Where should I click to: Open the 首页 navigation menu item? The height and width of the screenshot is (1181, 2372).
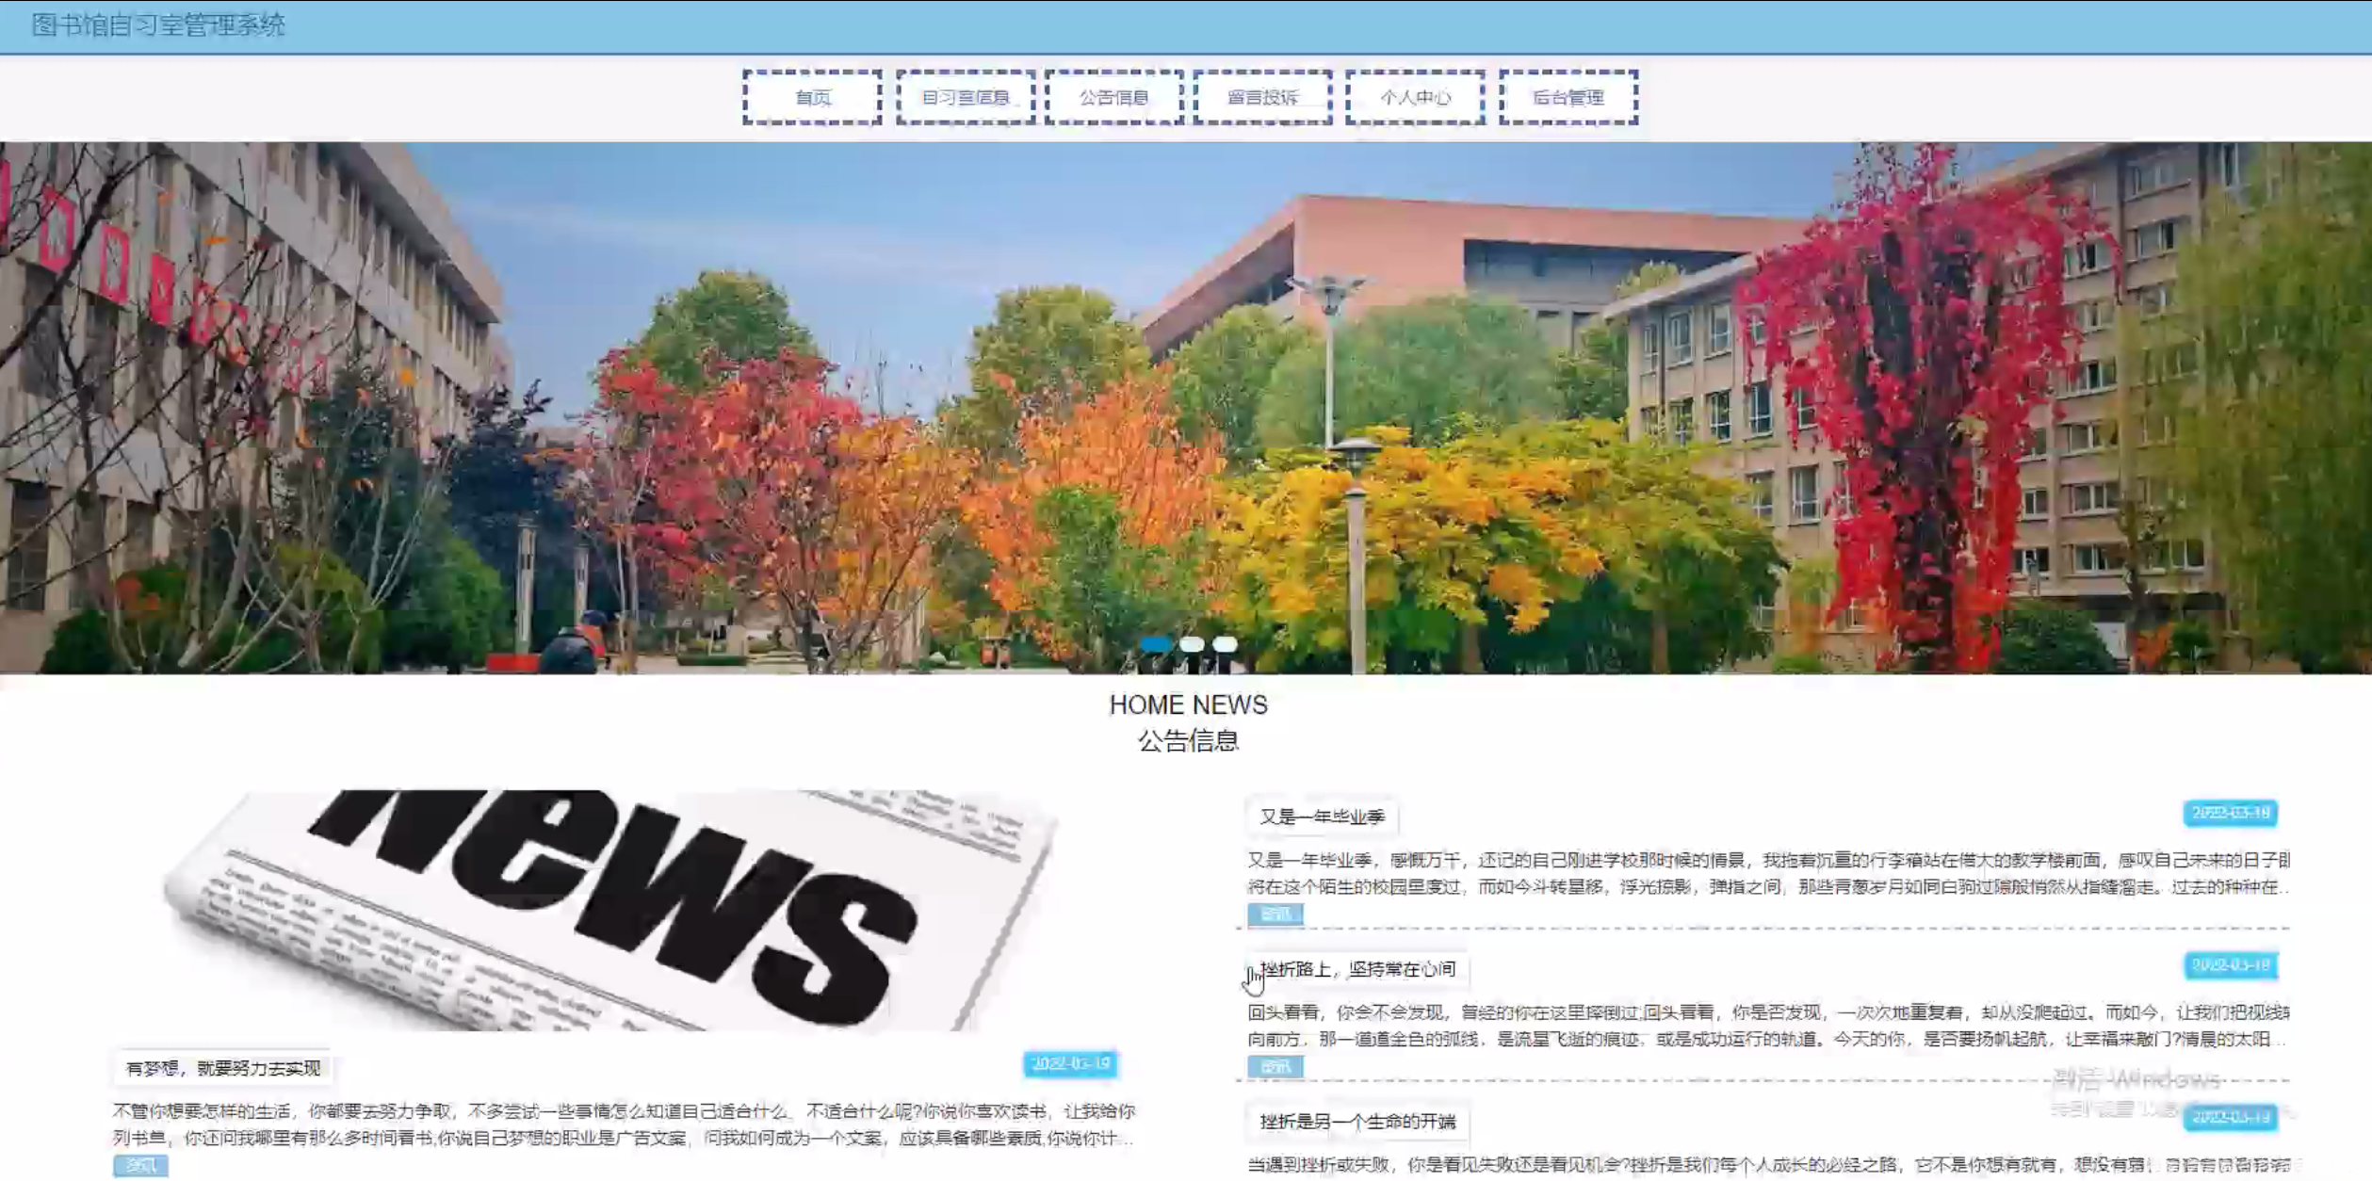coord(812,97)
